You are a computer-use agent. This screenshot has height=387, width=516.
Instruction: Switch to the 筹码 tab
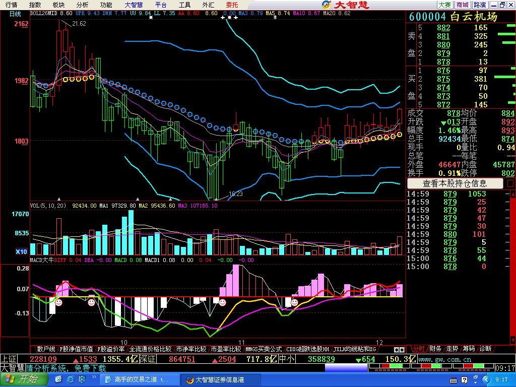[469, 349]
